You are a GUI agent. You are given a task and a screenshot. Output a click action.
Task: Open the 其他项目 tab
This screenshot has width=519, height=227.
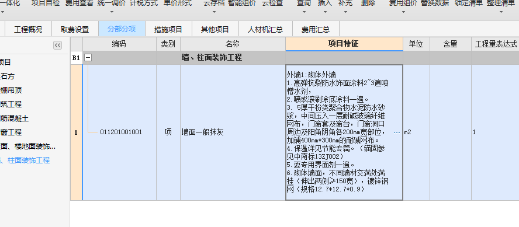[215, 29]
